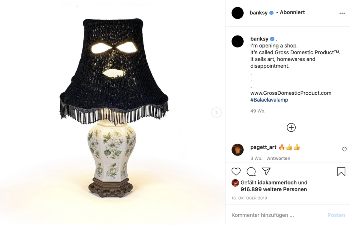
Task: Go to the next image in carousel
Action: click(216, 112)
